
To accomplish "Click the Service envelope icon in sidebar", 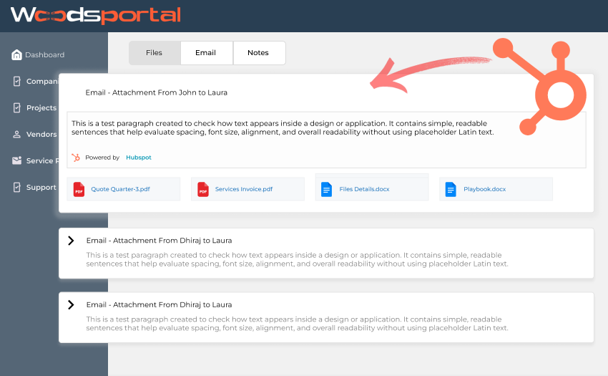I will [16, 160].
